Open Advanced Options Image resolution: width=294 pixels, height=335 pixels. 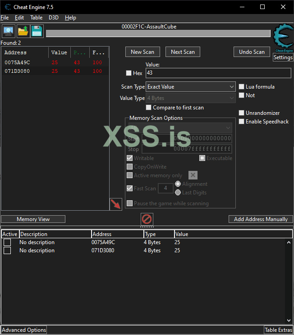(x=24, y=330)
